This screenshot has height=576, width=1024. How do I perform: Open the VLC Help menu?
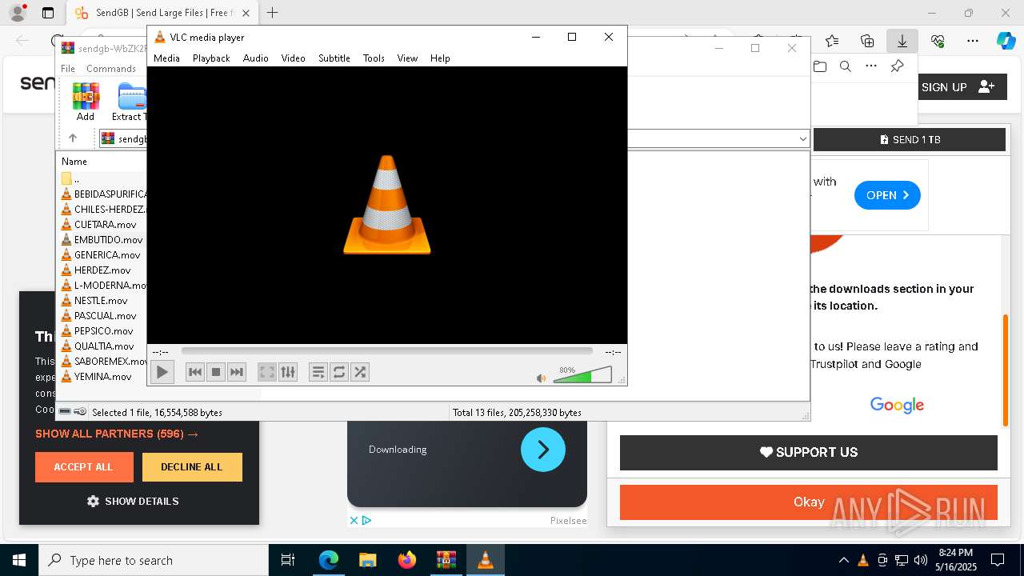click(x=440, y=58)
